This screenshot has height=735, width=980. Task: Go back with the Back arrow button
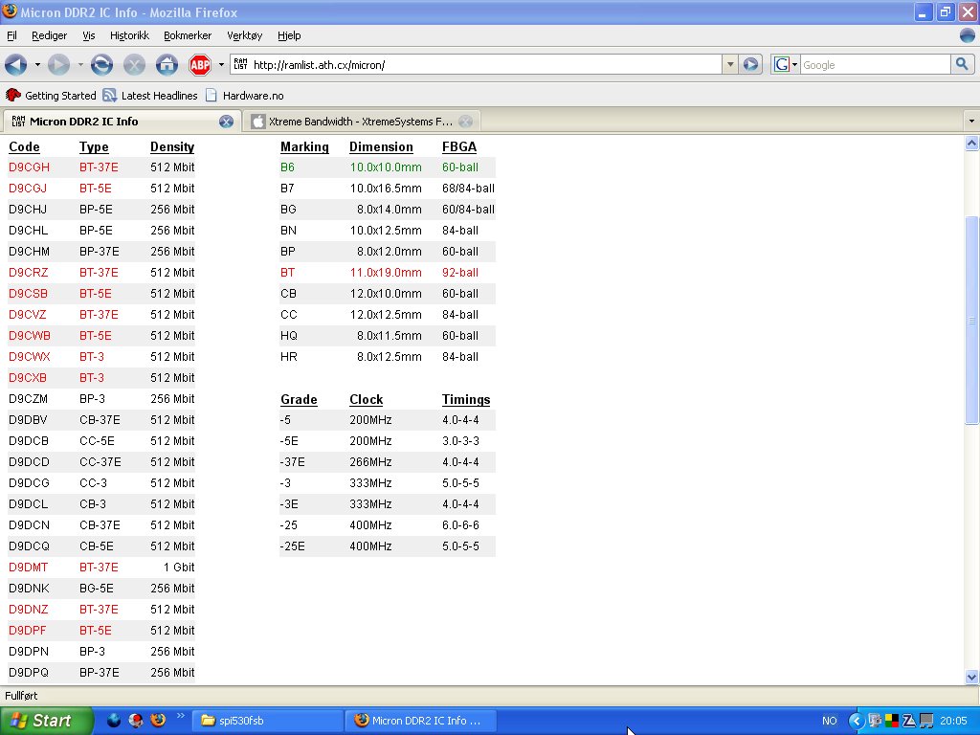[x=15, y=64]
